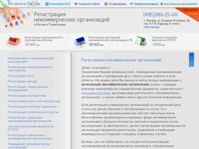Open Регистрация изменений в некоммерческих организациях
199x149 pixels.
[x=30, y=137]
